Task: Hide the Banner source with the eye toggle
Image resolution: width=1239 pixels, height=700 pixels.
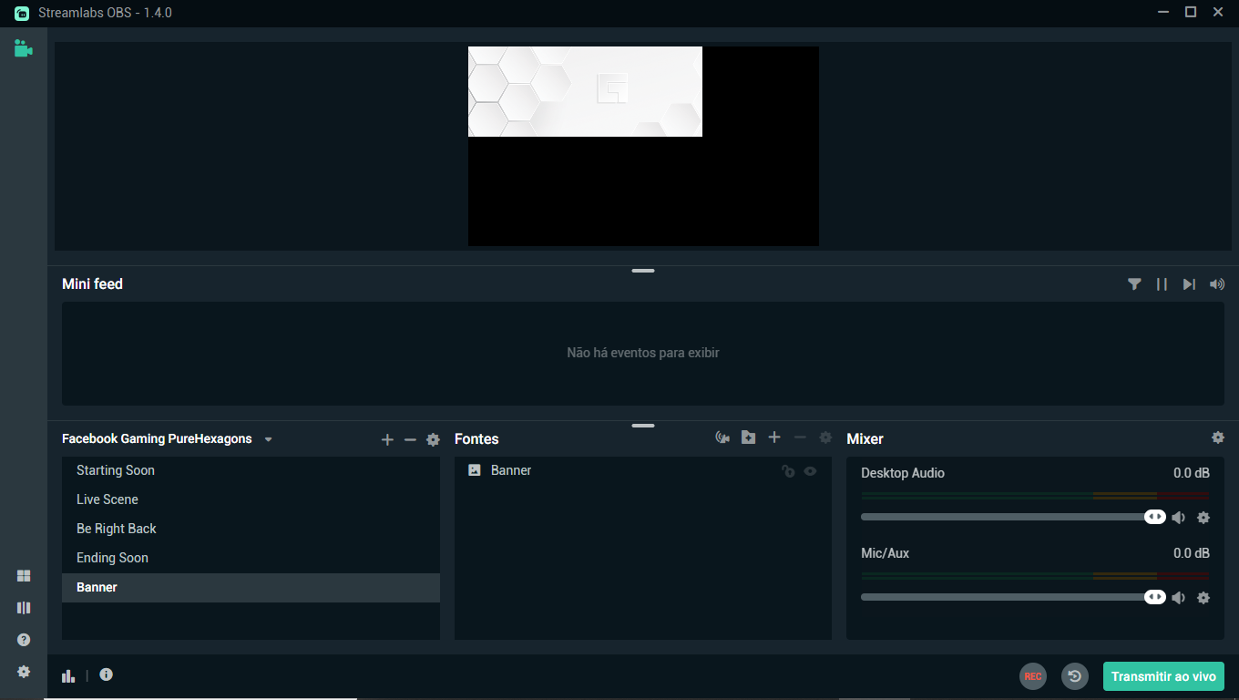Action: pos(810,471)
